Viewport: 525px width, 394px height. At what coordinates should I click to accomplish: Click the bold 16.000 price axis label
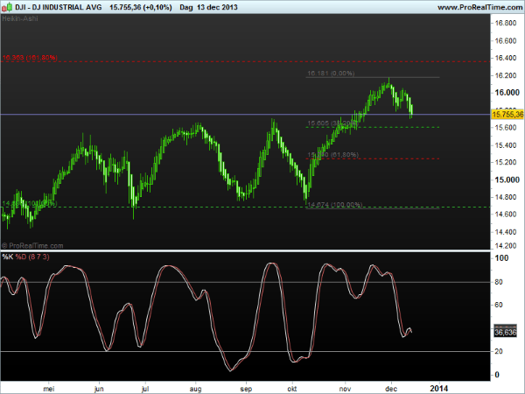coord(507,93)
